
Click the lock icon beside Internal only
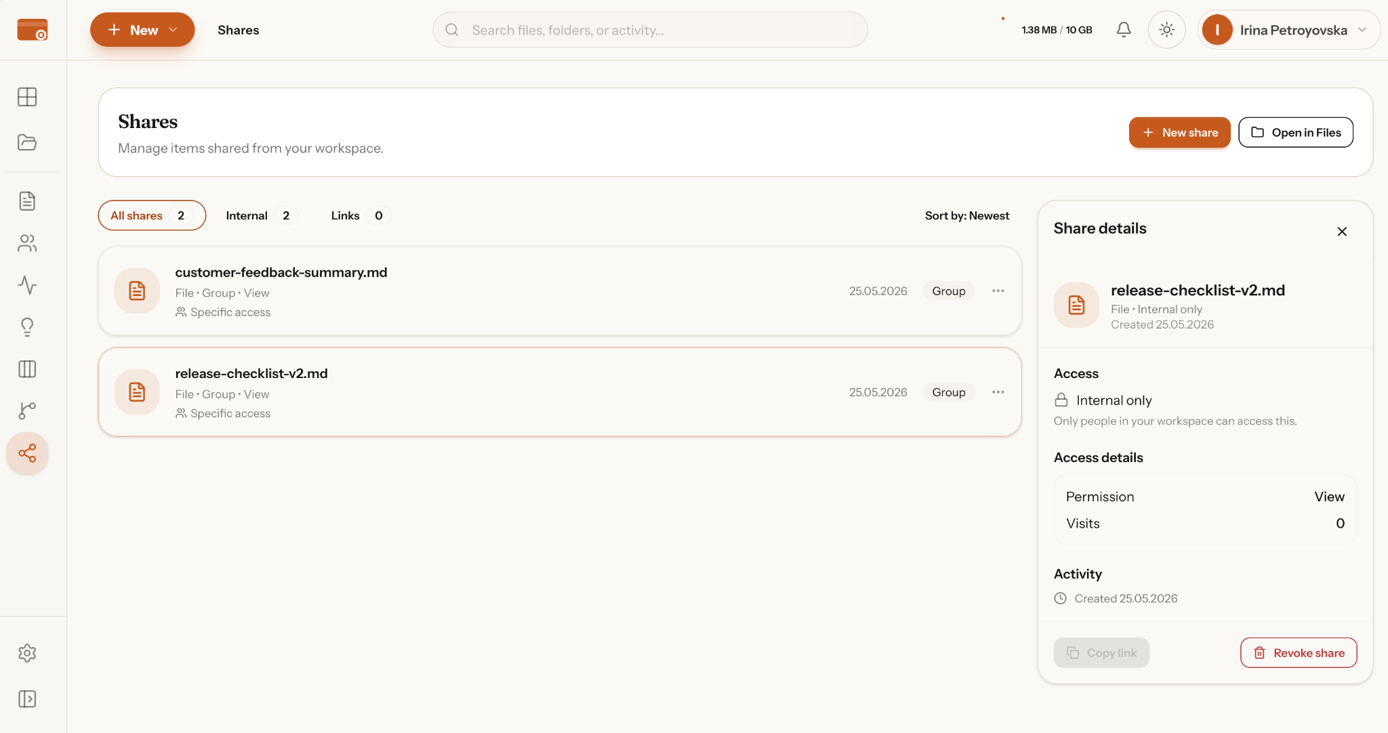click(x=1061, y=400)
